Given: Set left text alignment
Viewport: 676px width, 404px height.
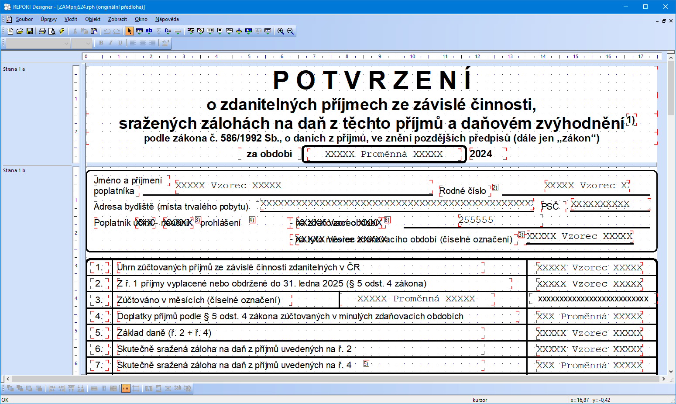Looking at the screenshot, I should (133, 43).
